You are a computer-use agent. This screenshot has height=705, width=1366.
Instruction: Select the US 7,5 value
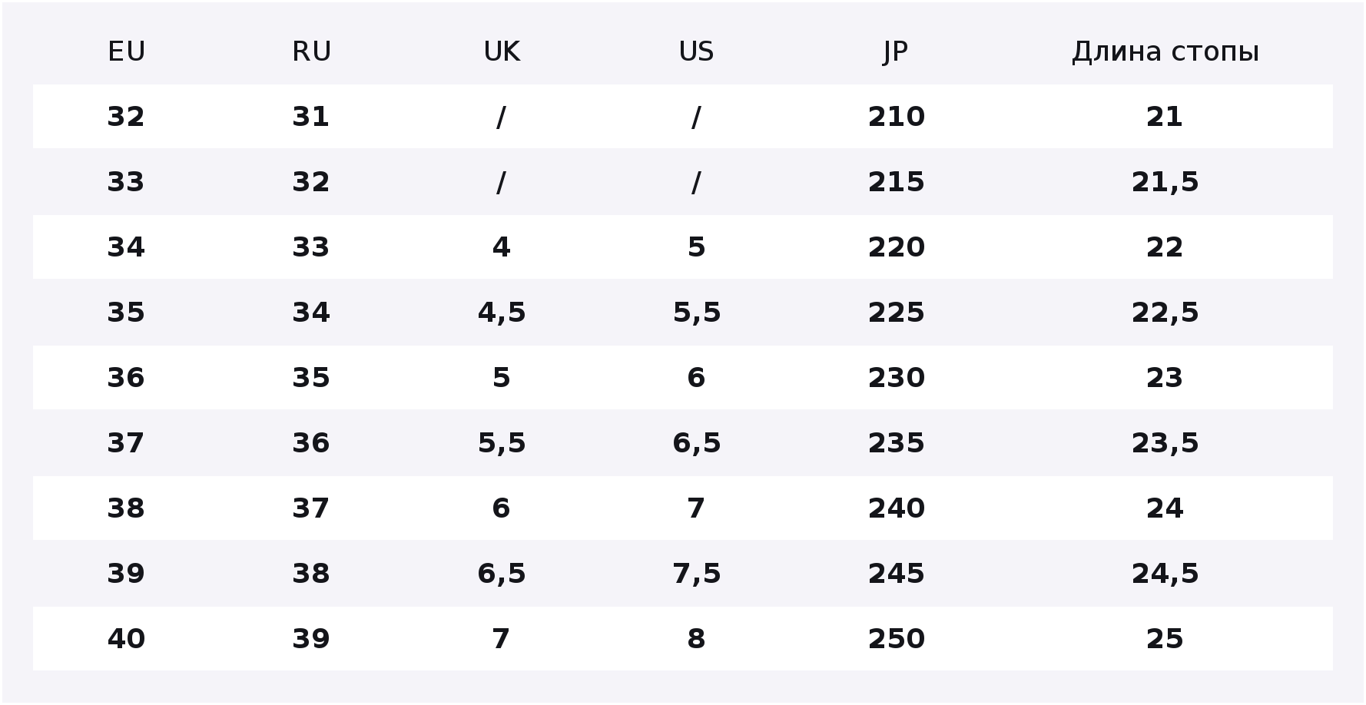tap(696, 574)
